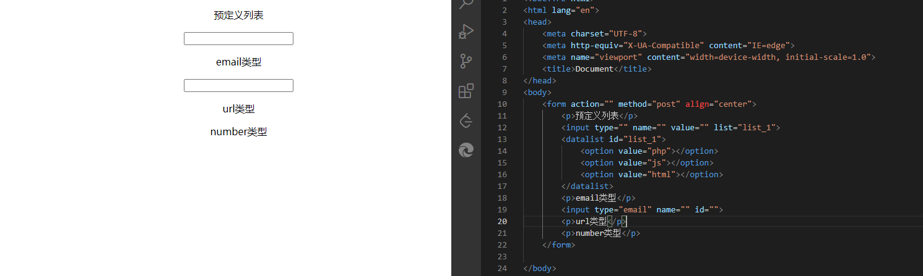Click line number 24 in the editor
This screenshot has width=923, height=276.
502,269
